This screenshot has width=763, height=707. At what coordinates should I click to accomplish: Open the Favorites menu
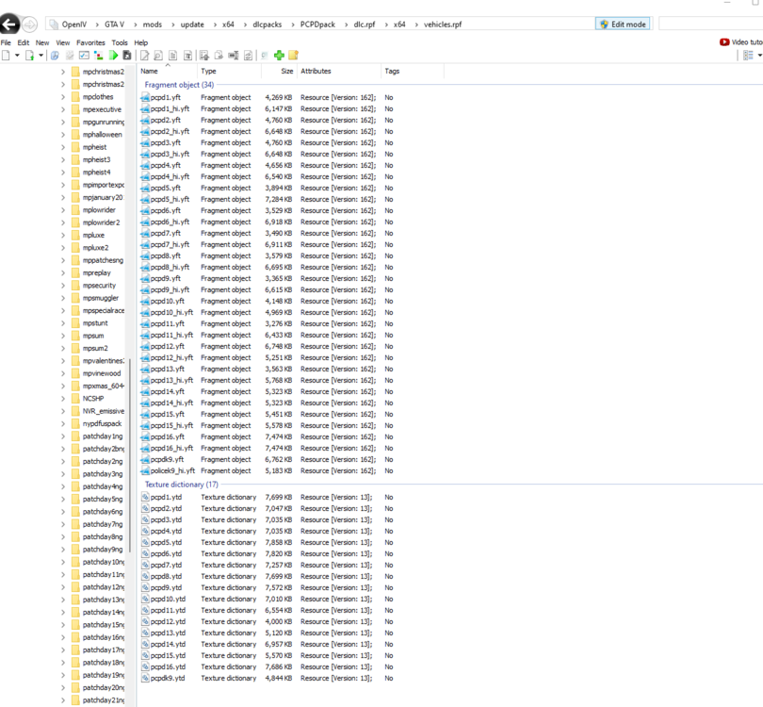(x=90, y=41)
